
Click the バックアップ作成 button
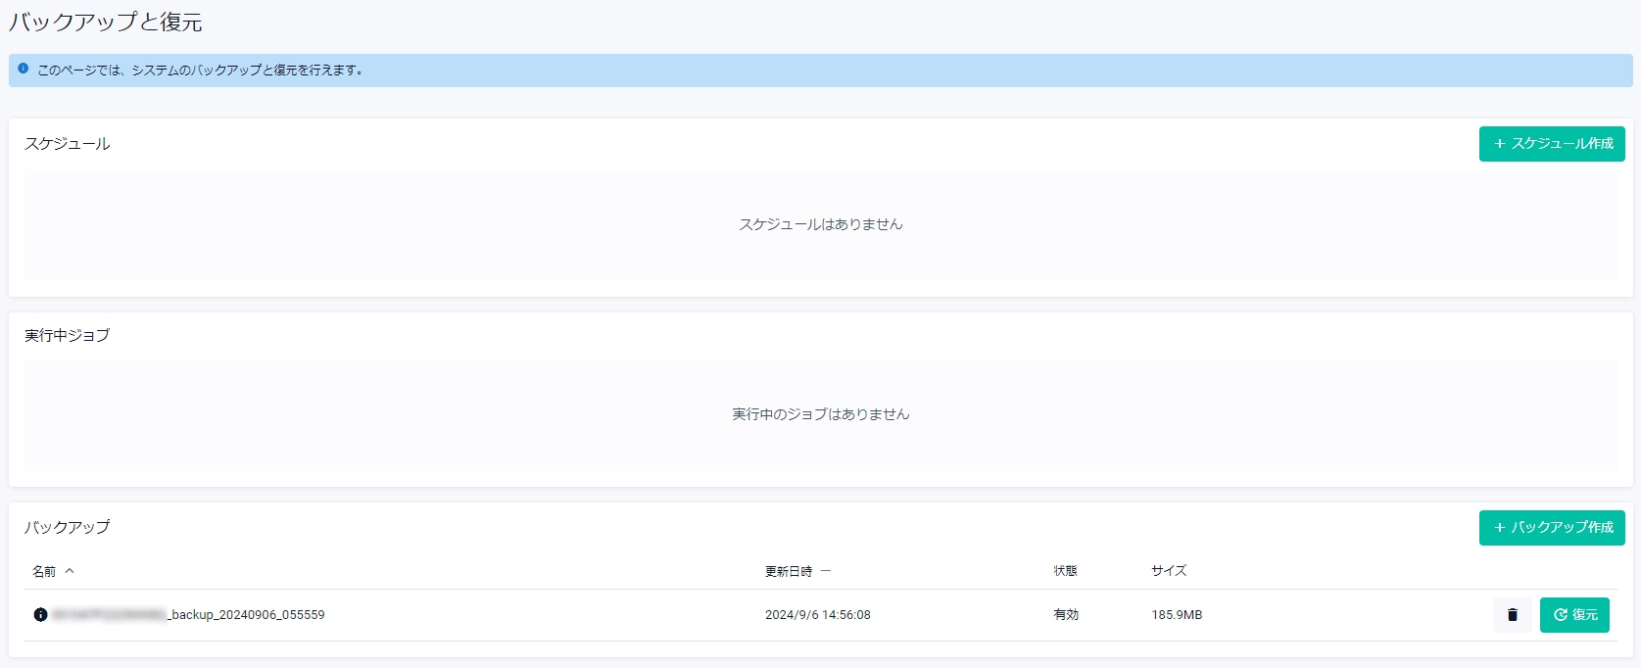point(1552,528)
